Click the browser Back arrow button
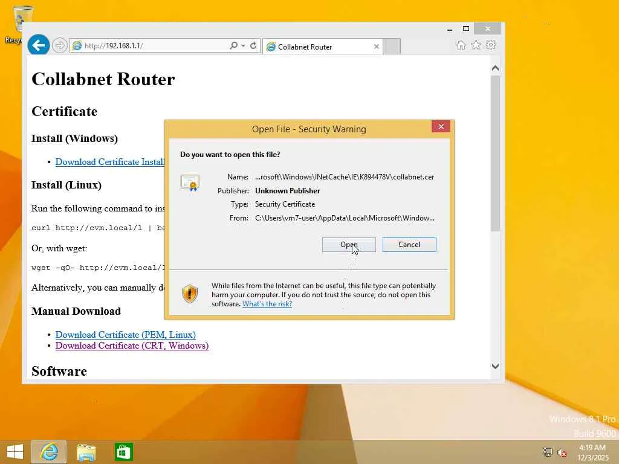 [x=38, y=45]
